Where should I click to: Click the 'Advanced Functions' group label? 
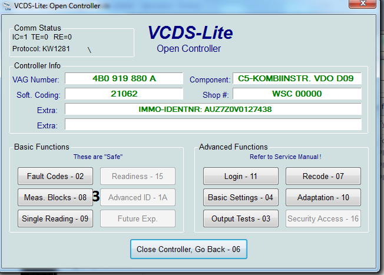point(233,147)
